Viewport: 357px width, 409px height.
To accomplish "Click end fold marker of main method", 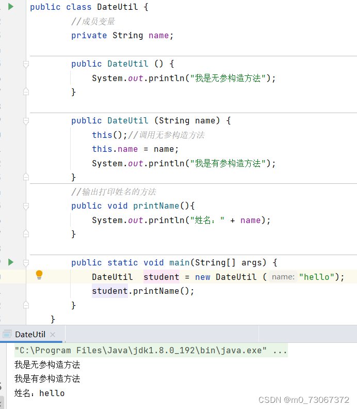I will [x=26, y=305].
